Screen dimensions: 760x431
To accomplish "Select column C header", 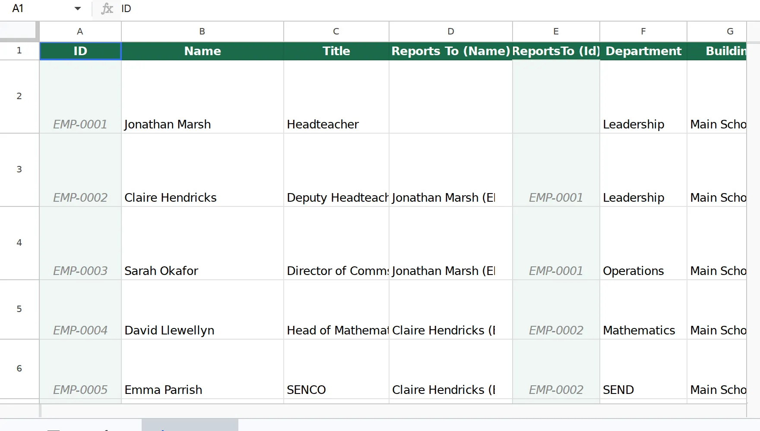I will coord(336,31).
